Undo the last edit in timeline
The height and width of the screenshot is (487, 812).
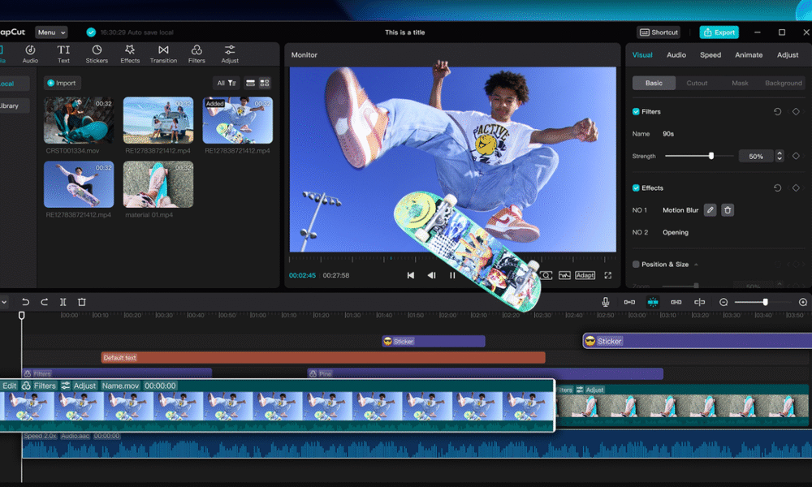pos(25,302)
